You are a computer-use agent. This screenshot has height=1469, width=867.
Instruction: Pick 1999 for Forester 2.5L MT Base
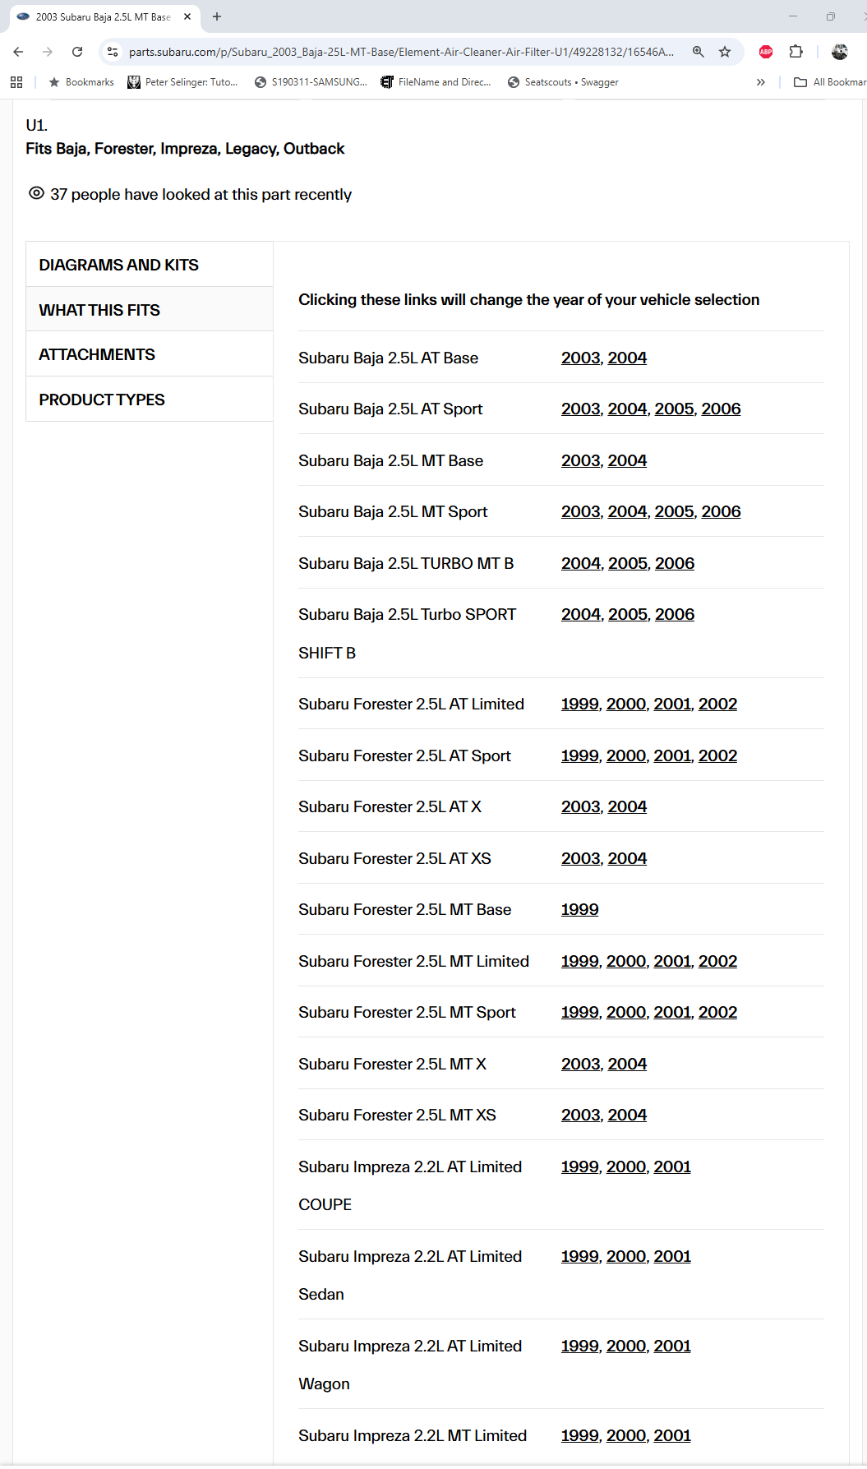coord(579,909)
